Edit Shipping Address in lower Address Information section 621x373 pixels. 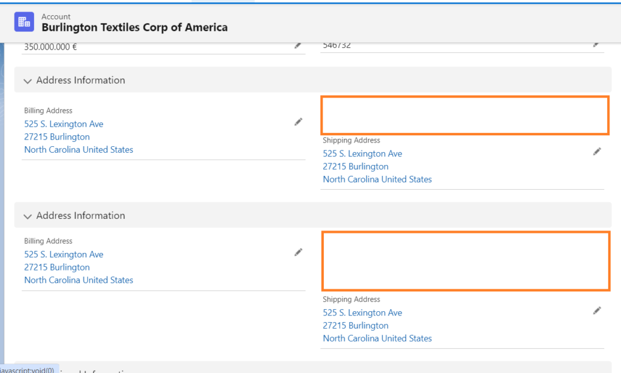[x=597, y=311]
